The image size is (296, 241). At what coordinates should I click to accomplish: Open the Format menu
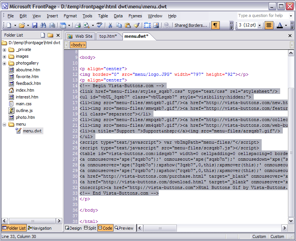pos(70,16)
